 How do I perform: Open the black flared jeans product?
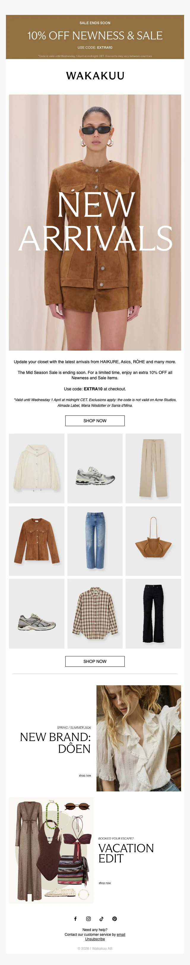(153, 614)
